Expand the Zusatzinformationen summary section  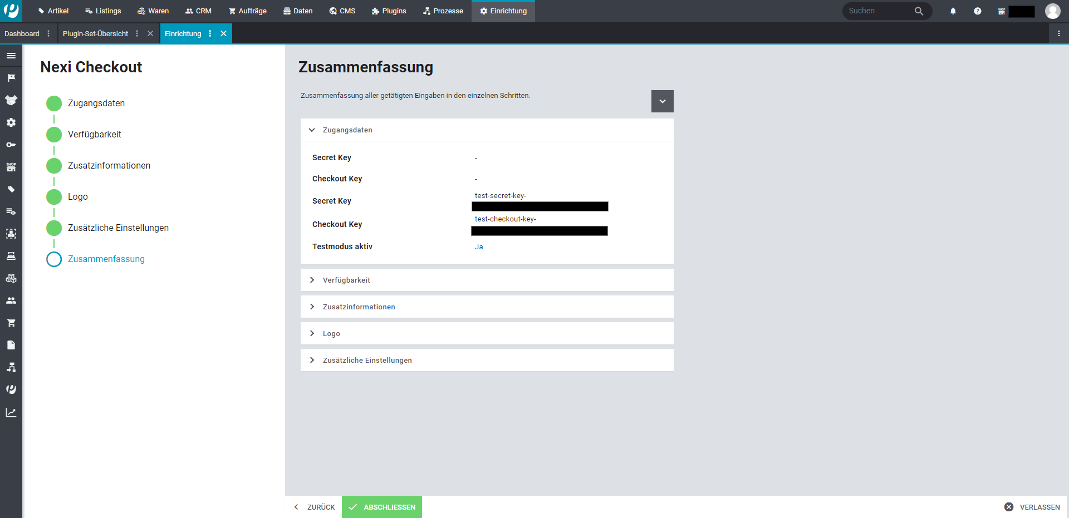[x=487, y=307]
